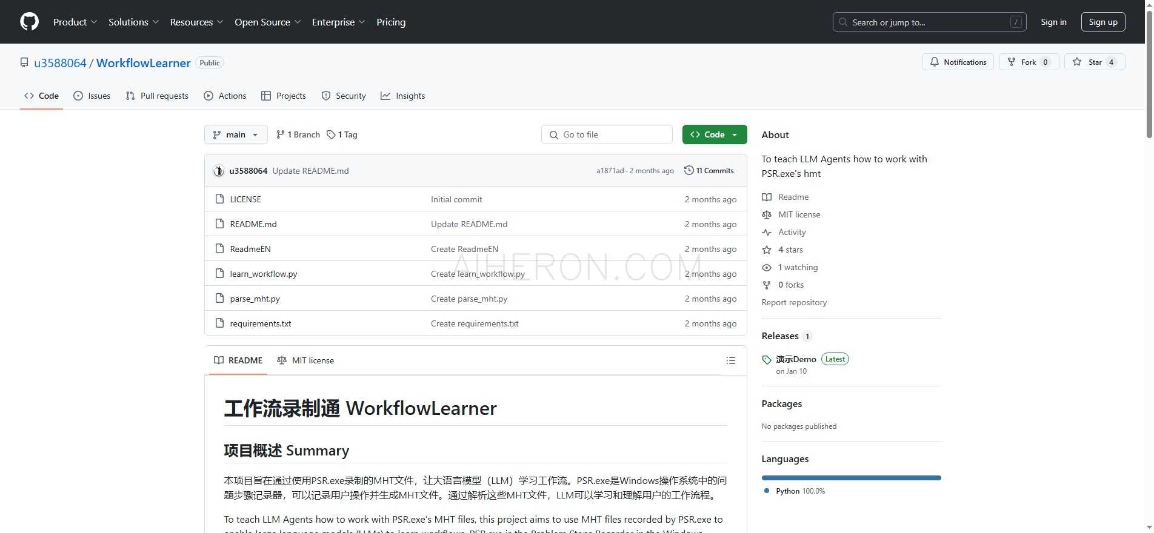Open the README.md file
1154x533 pixels.
tap(253, 224)
